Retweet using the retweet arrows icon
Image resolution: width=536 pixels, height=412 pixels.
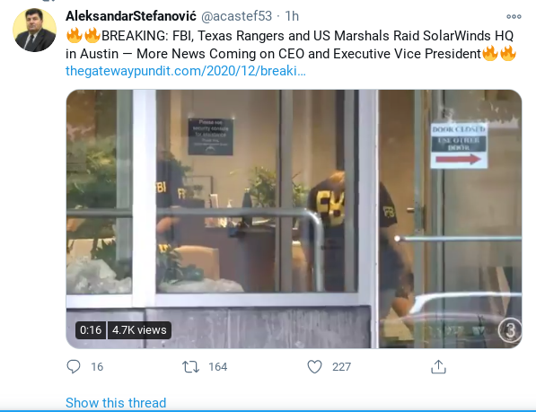click(190, 367)
